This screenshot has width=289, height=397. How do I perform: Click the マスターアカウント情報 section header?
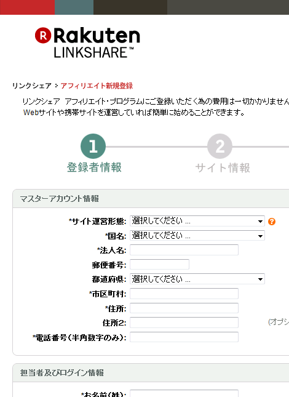(x=60, y=198)
